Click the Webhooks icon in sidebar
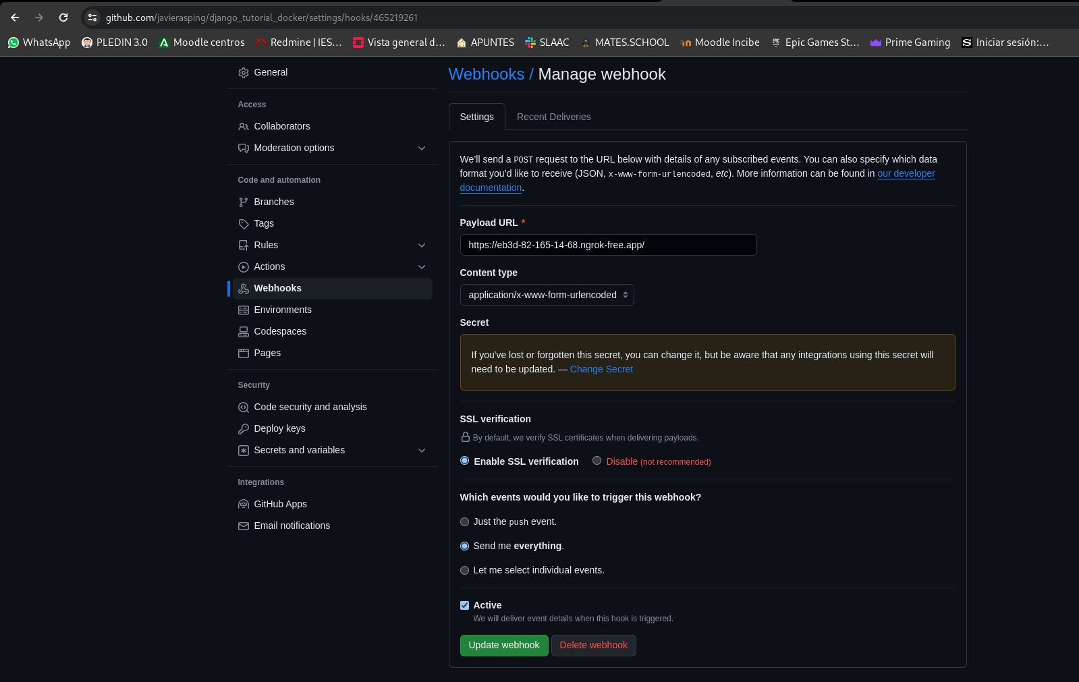Viewport: 1079px width, 682px height. (244, 289)
